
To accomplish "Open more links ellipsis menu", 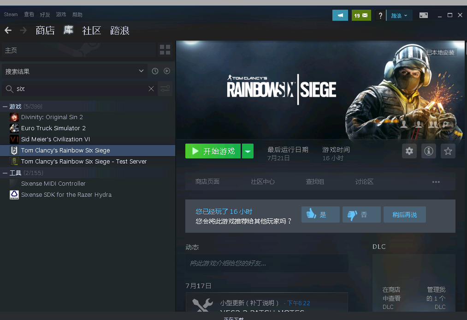I will (436, 181).
